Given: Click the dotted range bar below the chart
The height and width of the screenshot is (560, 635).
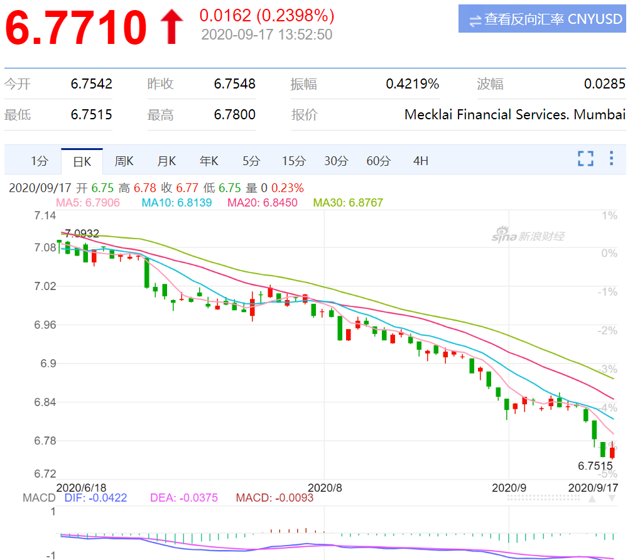Looking at the screenshot, I should pyautogui.click(x=542, y=498).
